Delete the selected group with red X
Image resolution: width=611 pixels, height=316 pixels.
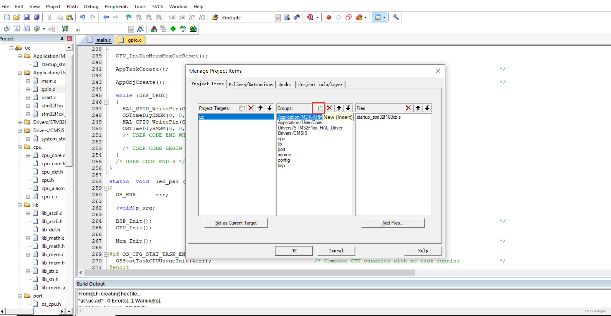pyautogui.click(x=330, y=108)
